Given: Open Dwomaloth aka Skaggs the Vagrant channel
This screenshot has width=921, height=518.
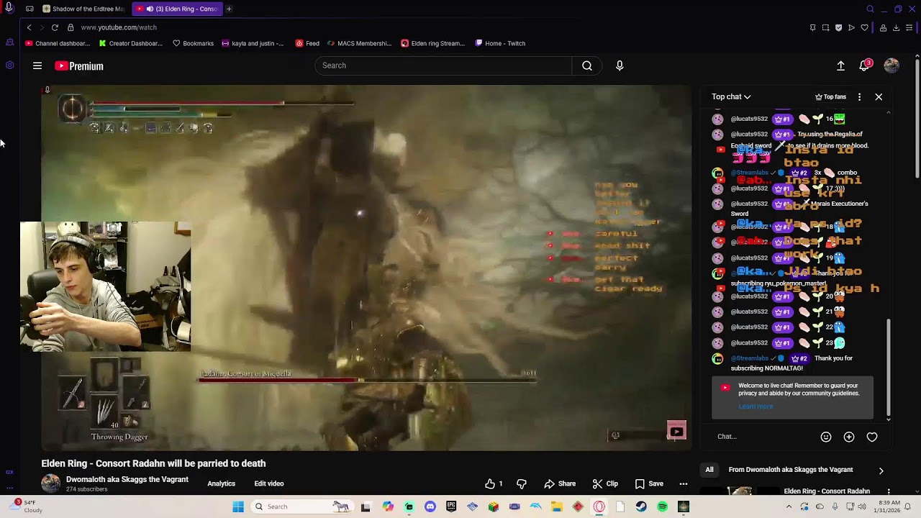Looking at the screenshot, I should pyautogui.click(x=127, y=479).
